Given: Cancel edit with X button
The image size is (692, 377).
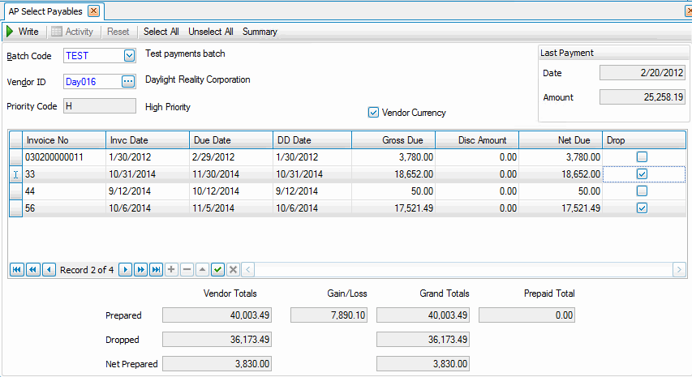Looking at the screenshot, I should (x=234, y=269).
